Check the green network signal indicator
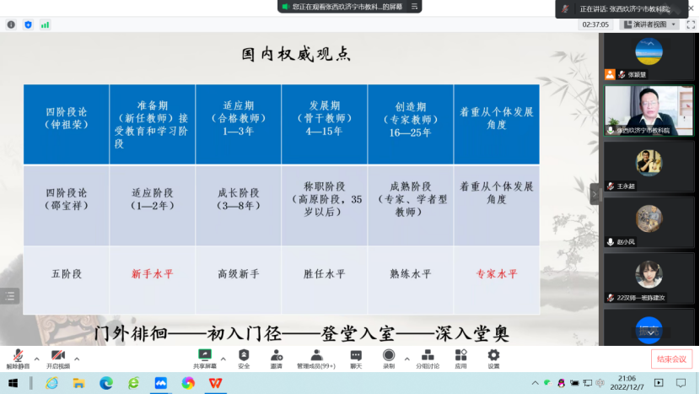This screenshot has width=700, height=394. tap(46, 24)
